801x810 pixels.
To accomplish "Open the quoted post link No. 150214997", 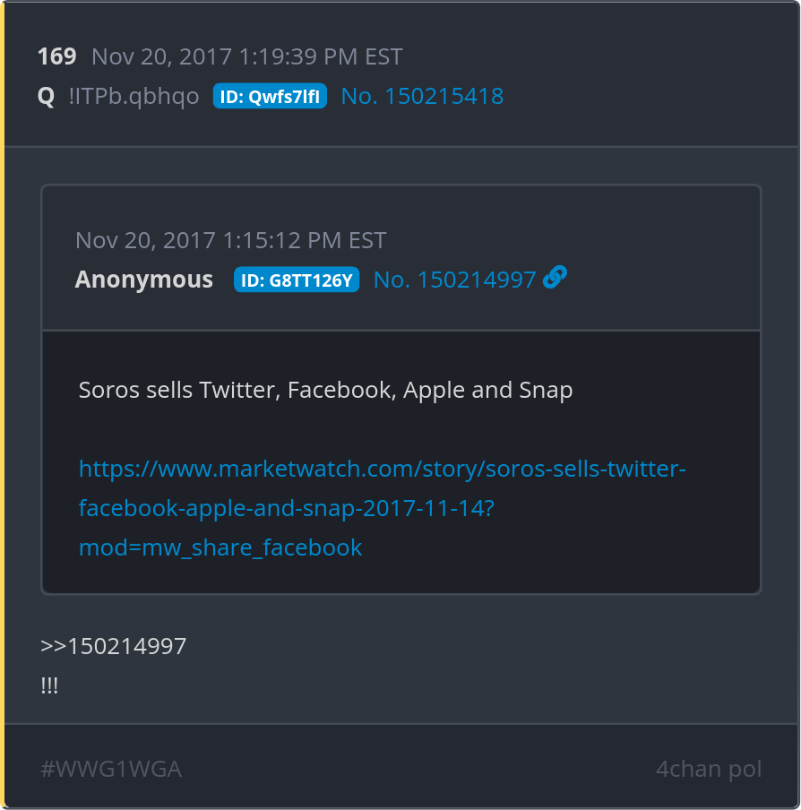I will coord(454,280).
